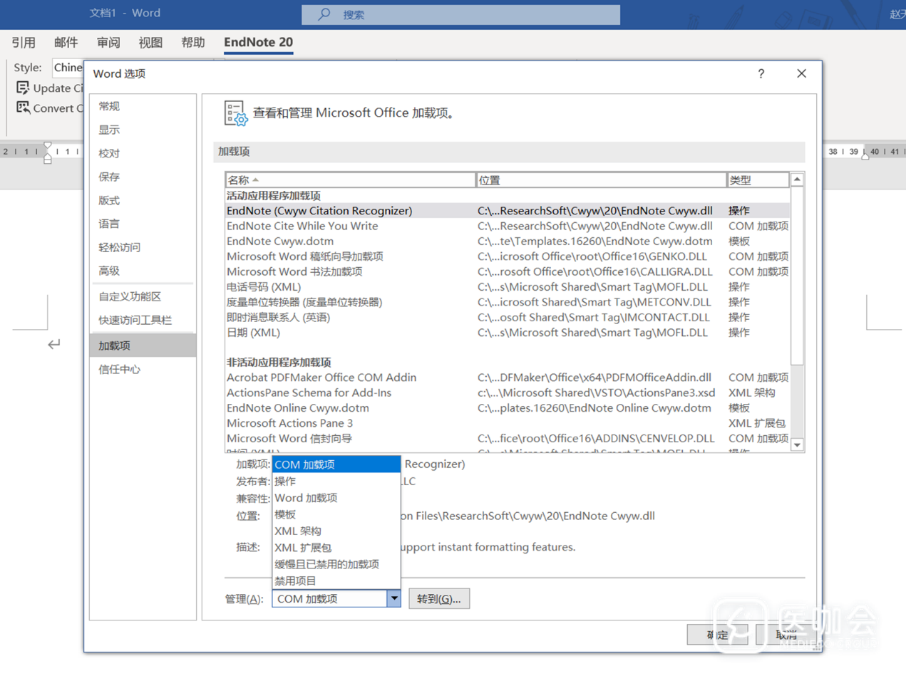Switch to the EndNote 20 ribbon tab
This screenshot has height=676, width=906.
coord(258,43)
